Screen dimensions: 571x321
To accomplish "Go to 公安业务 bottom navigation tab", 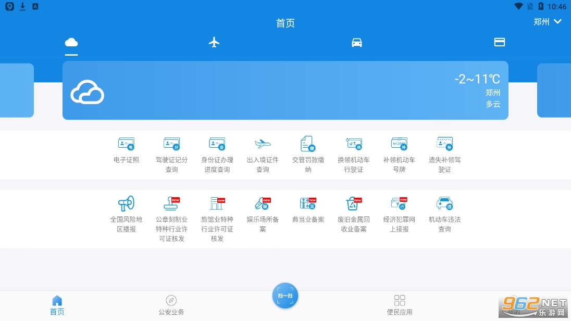I will tap(171, 305).
